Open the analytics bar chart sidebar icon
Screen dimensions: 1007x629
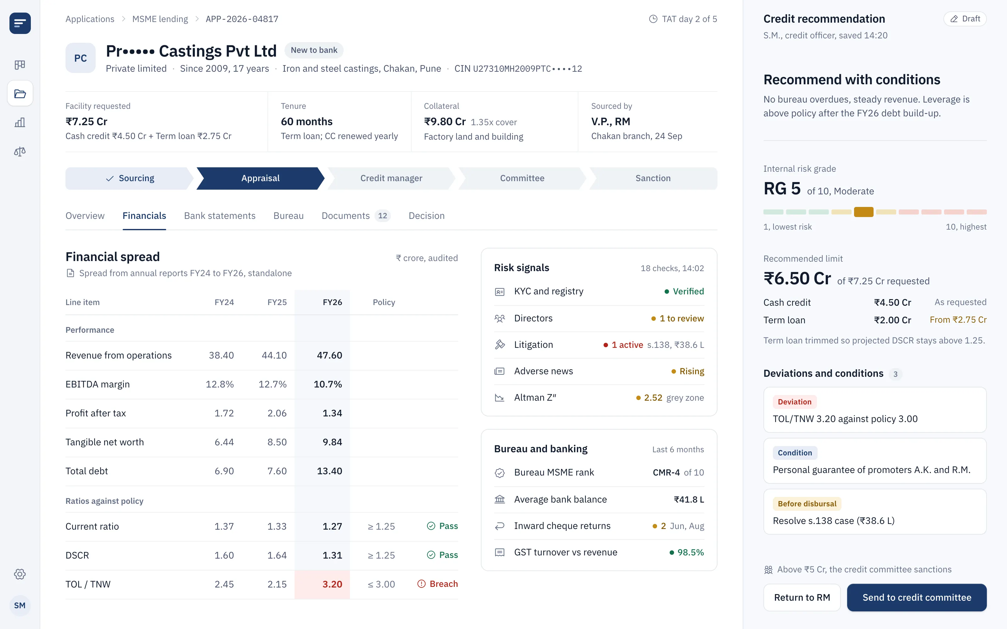click(20, 122)
